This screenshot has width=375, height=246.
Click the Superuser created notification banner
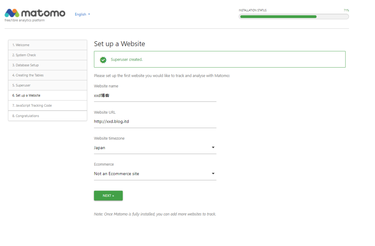220,59
